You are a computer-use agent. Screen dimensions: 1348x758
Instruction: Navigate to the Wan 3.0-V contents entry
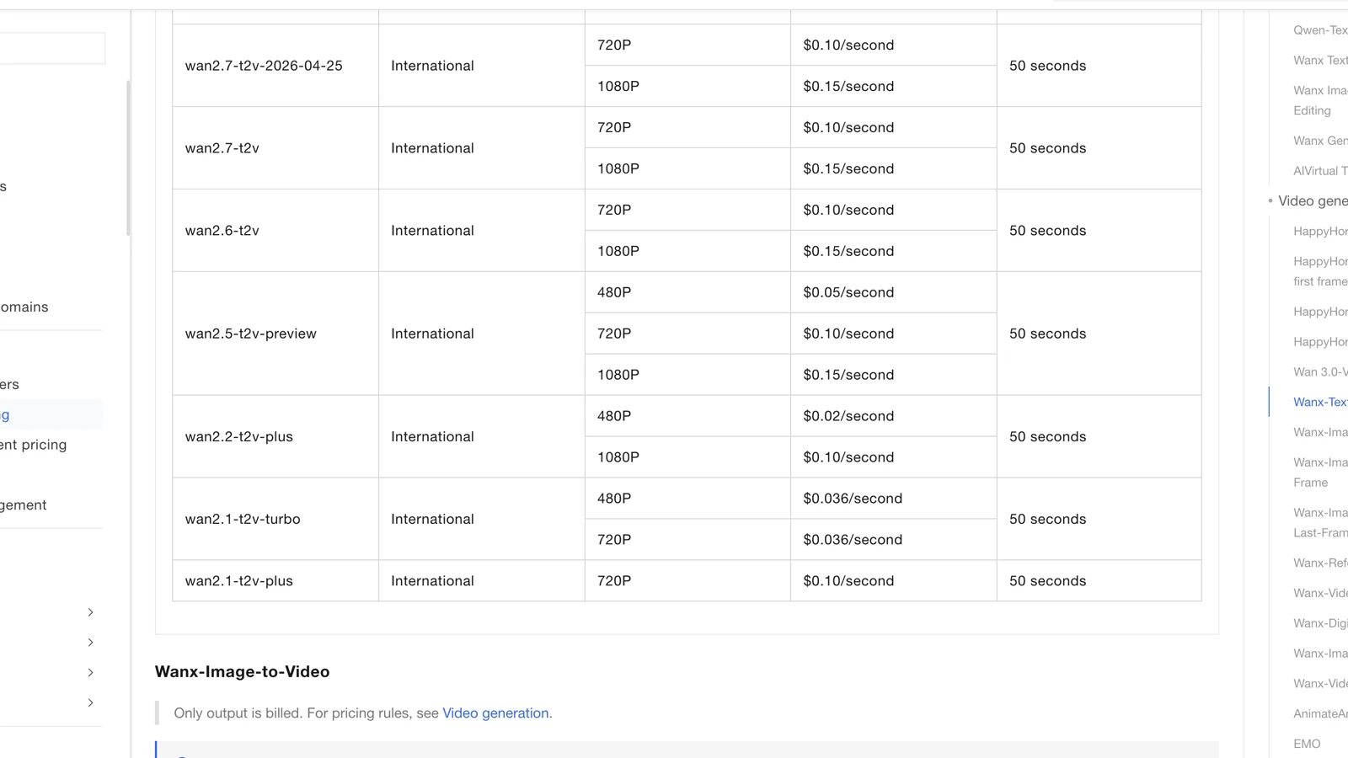coord(1320,372)
